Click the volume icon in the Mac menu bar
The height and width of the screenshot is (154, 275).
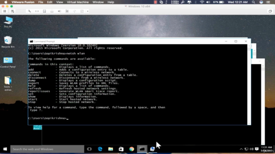tap(208, 2)
